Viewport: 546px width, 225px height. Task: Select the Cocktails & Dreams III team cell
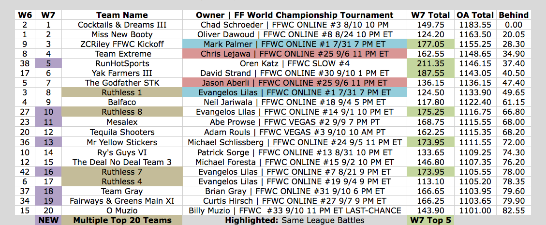click(x=122, y=25)
